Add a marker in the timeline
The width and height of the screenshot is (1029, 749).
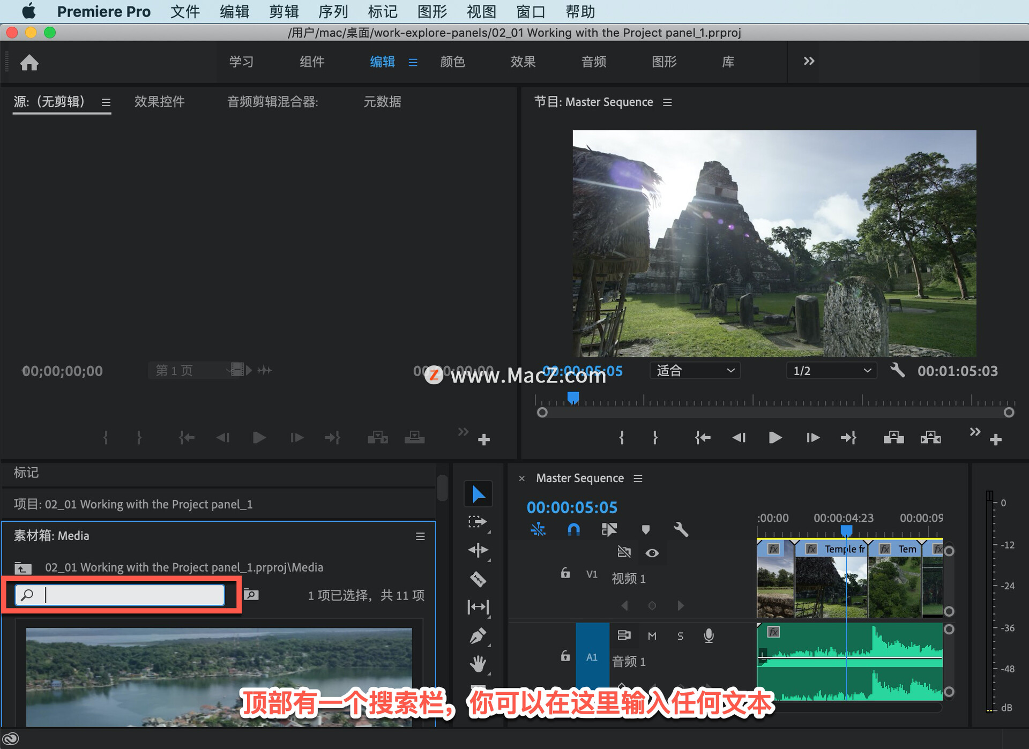(645, 530)
